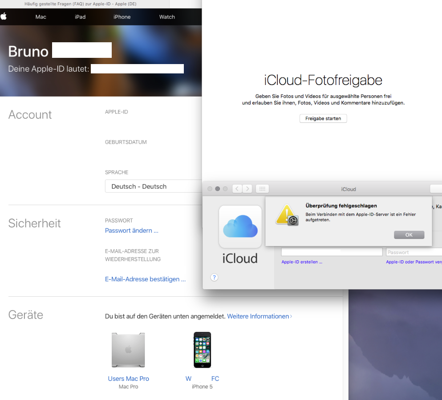Viewport: 442px width, 400px height.
Task: Select the Mac Pro device icon
Action: 128,350
